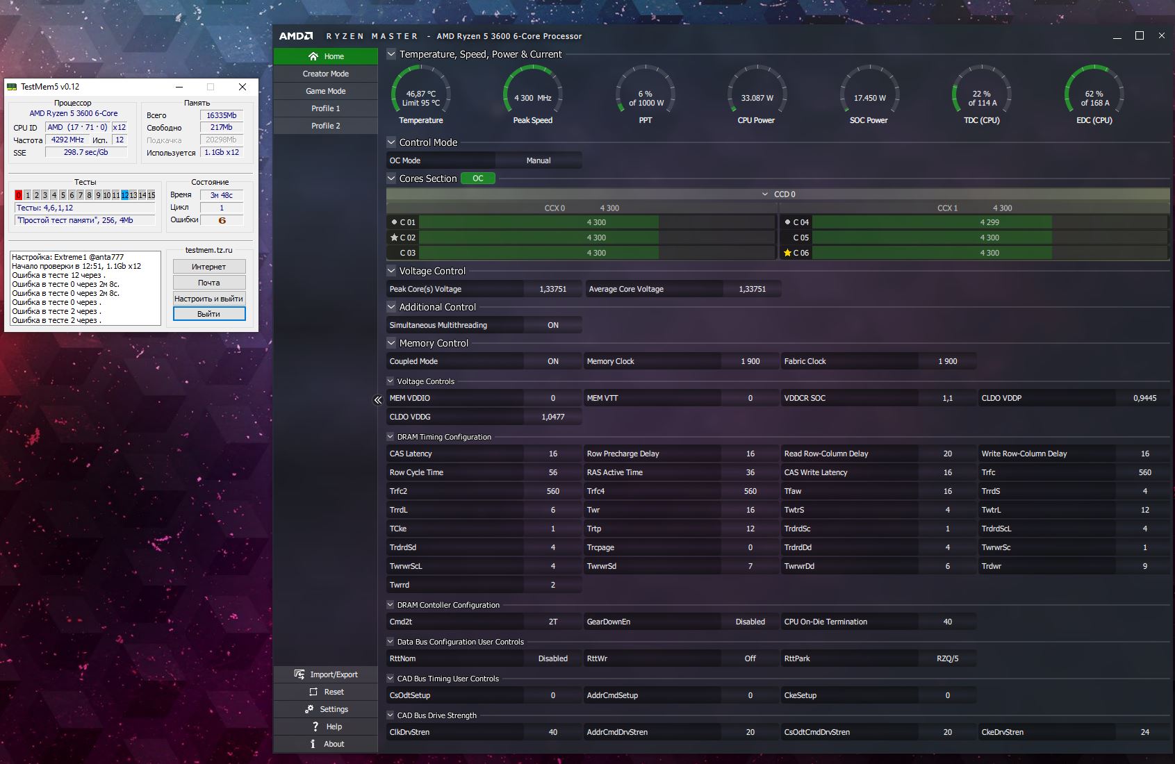This screenshot has height=764, width=1175.
Task: Click the Temperature gauge
Action: [421, 94]
